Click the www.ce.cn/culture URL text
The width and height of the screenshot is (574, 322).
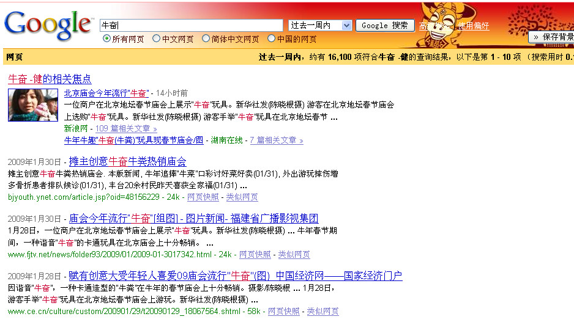point(124,312)
